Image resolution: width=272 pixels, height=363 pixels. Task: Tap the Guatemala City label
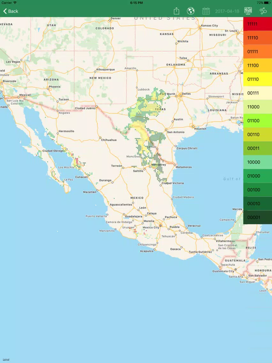coord(223,271)
